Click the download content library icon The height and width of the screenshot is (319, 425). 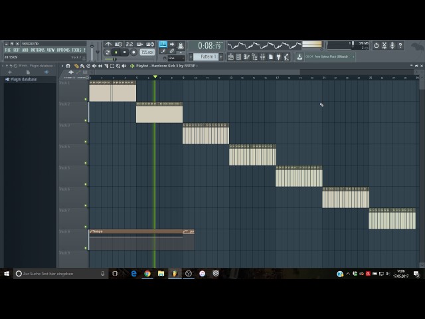pos(299,57)
